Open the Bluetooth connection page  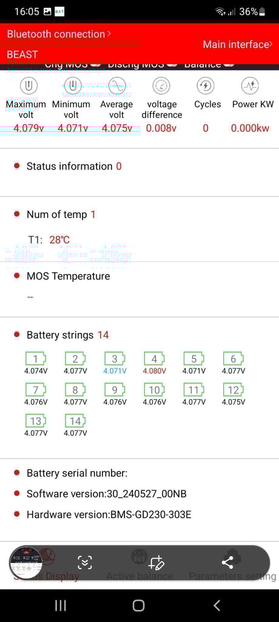pos(59,34)
